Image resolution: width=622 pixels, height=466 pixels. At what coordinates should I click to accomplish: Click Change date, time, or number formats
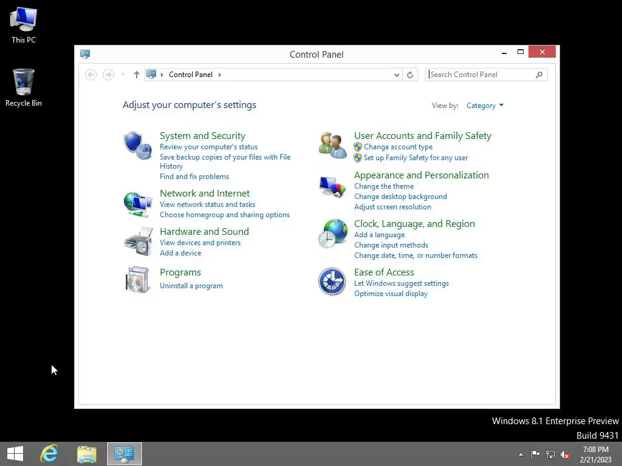[415, 255]
